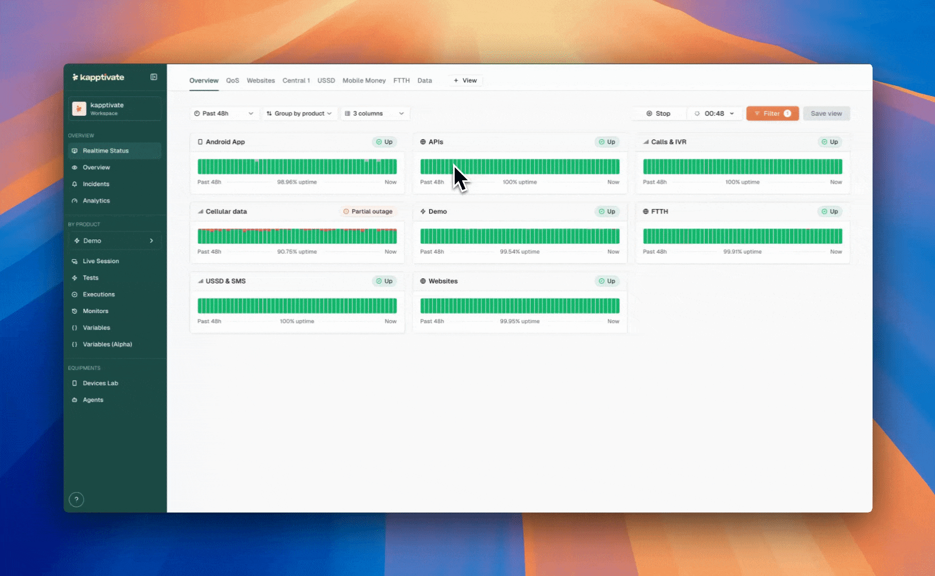935x576 pixels.
Task: Click the Calls & IVR uptime bar
Action: (x=743, y=166)
